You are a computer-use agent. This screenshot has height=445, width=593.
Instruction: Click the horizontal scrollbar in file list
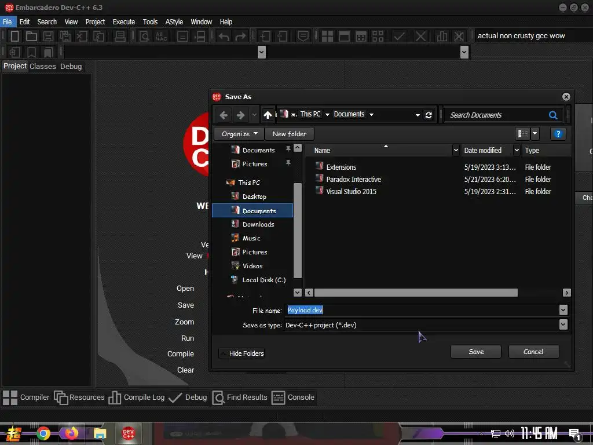[416, 293]
